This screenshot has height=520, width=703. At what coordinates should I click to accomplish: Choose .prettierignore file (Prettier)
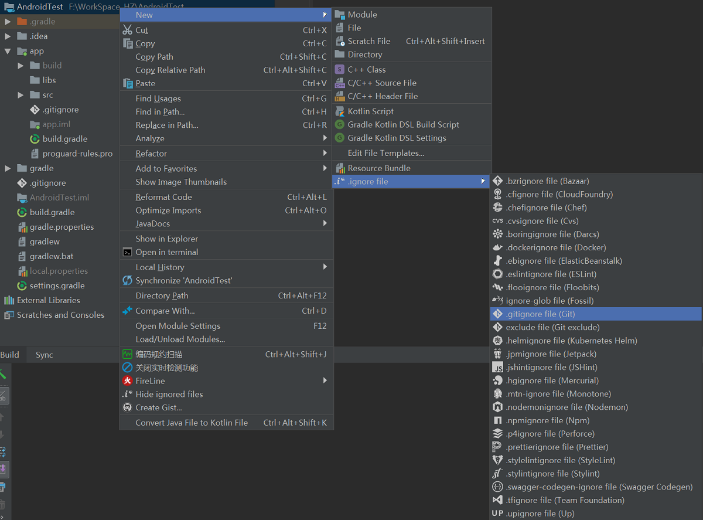pyautogui.click(x=596, y=447)
